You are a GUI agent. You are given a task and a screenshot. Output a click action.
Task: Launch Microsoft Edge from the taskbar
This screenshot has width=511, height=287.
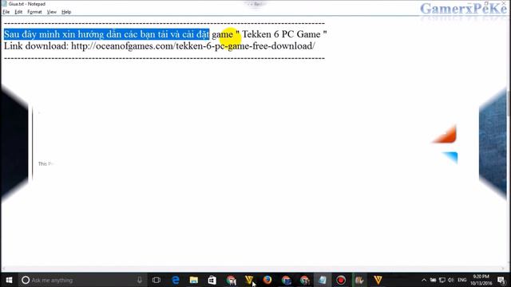coord(176,280)
